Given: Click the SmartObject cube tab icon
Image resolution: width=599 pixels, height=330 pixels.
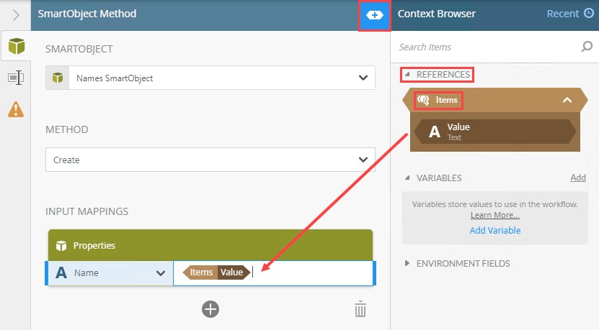Looking at the screenshot, I should click(x=15, y=47).
